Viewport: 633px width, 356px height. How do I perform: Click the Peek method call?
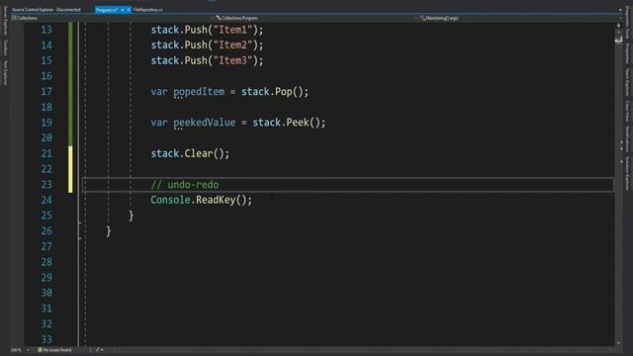(298, 123)
